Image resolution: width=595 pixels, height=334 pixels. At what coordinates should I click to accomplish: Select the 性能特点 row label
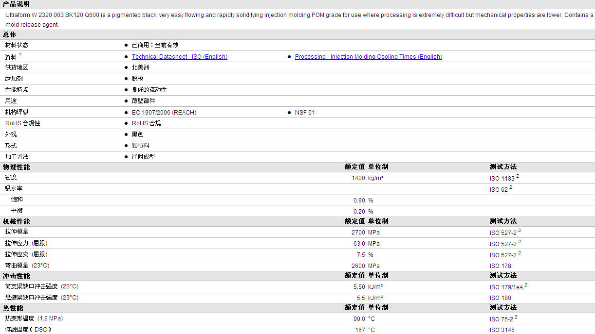[17, 90]
